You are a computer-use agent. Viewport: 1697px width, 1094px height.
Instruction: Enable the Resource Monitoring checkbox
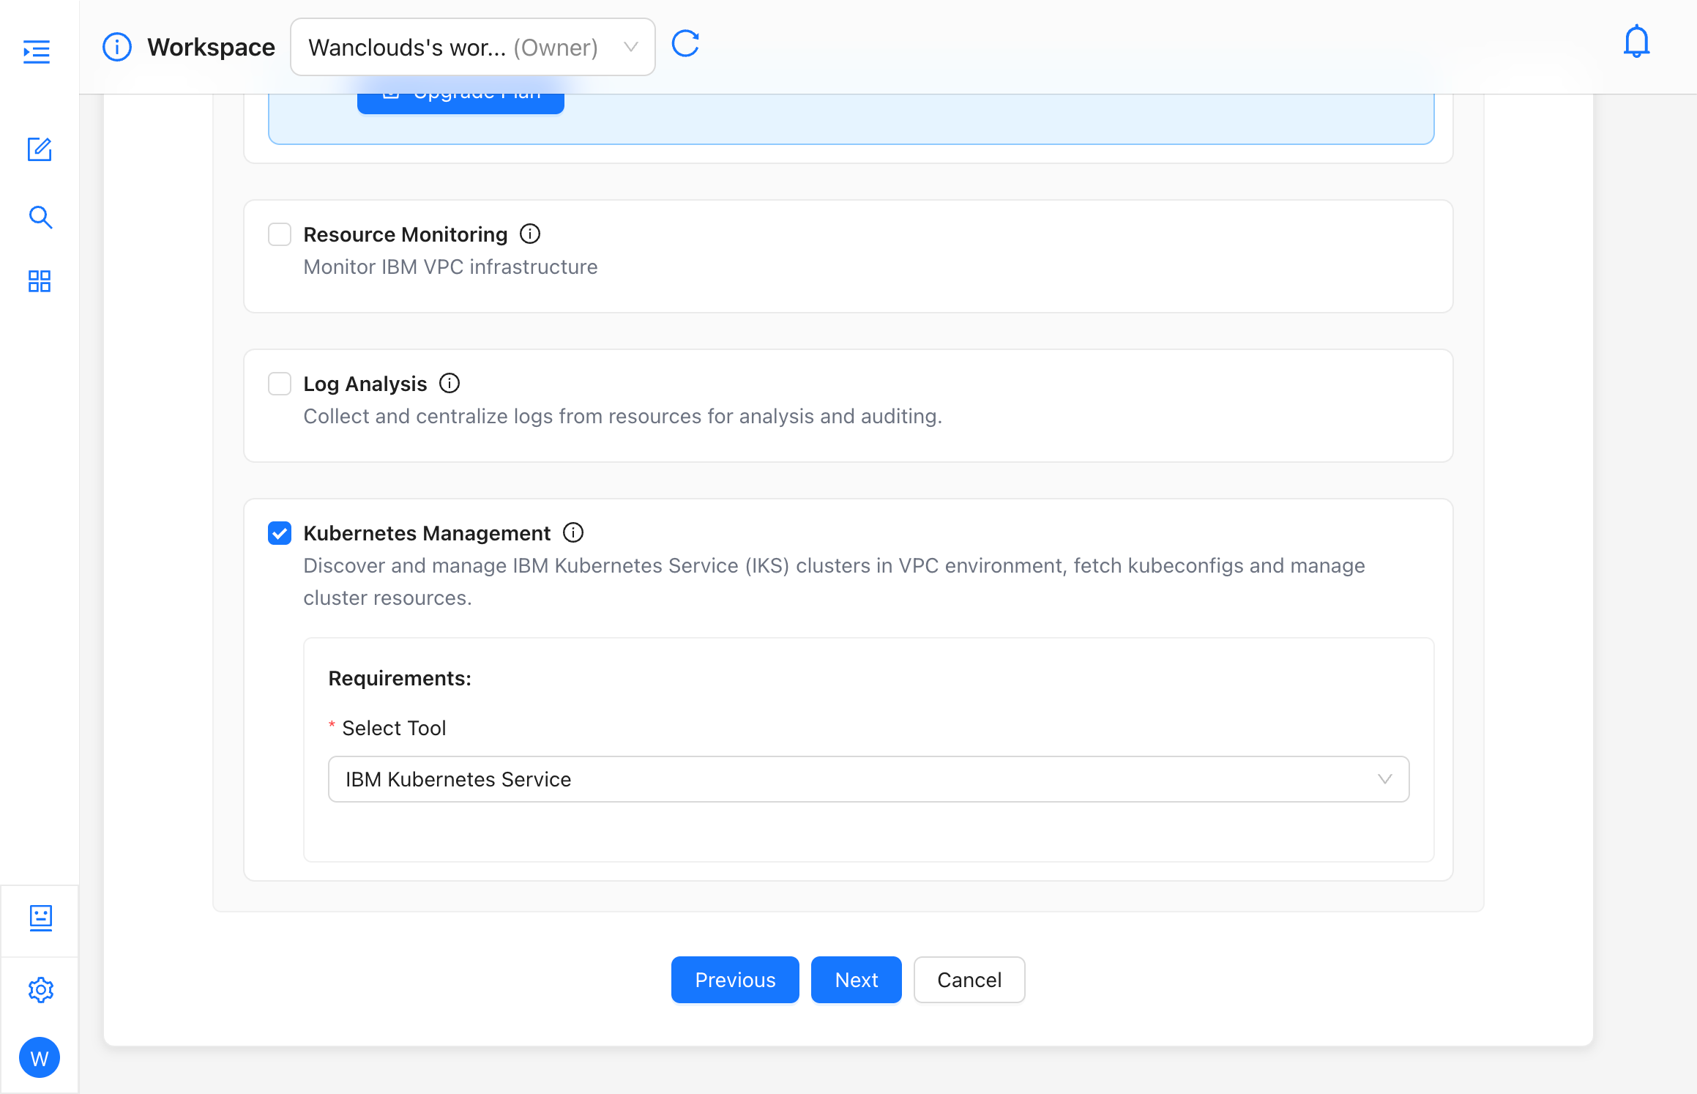280,234
